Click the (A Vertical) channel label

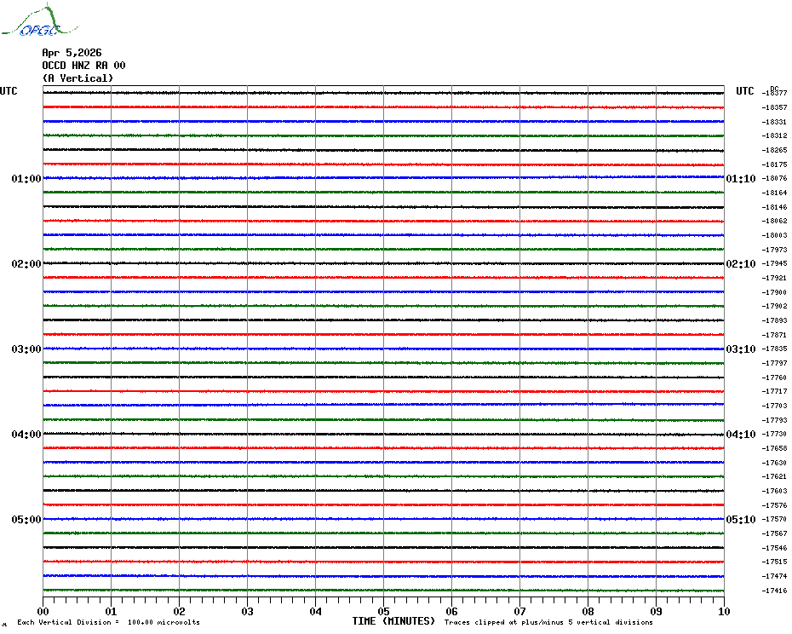(77, 78)
